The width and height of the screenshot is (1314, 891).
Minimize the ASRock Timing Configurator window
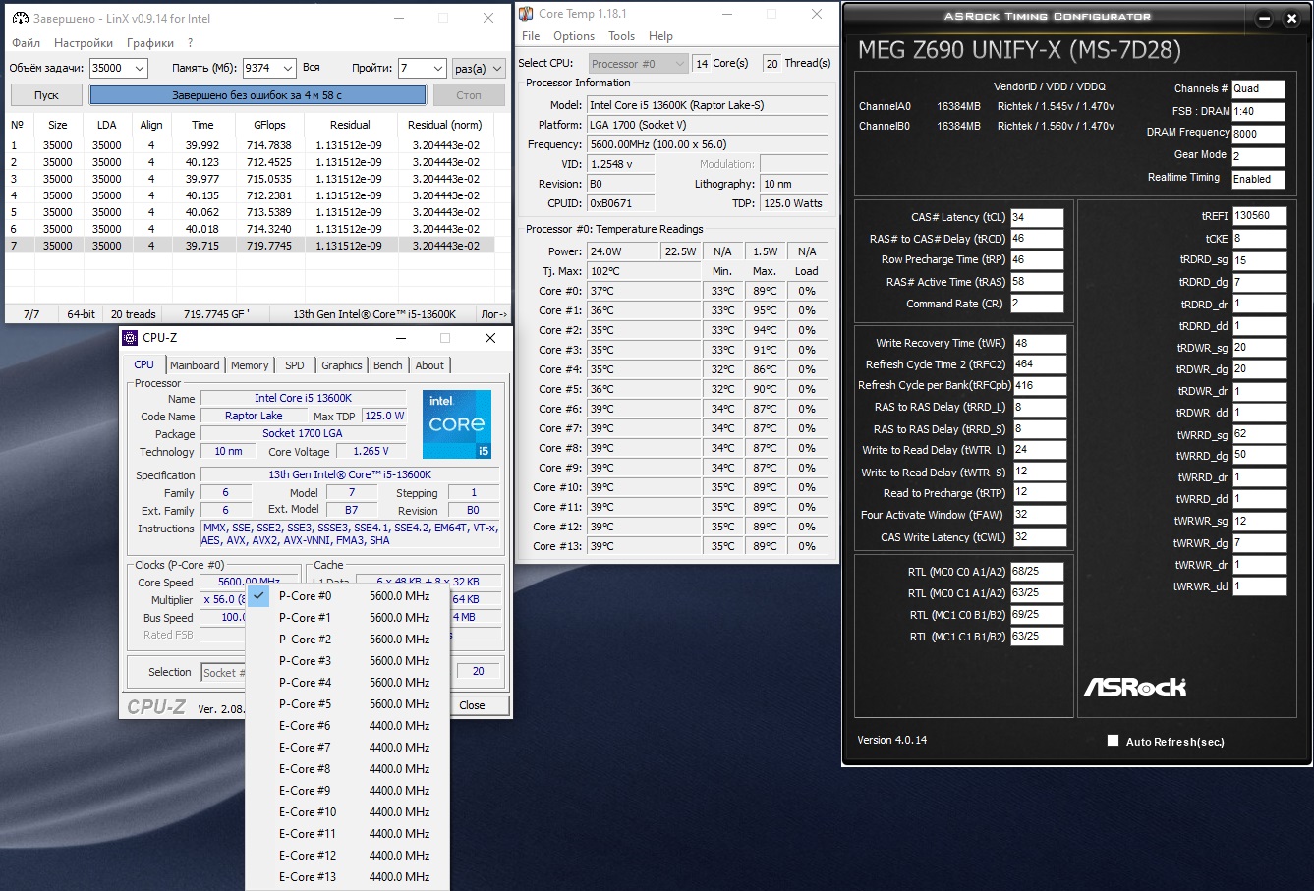[1264, 19]
